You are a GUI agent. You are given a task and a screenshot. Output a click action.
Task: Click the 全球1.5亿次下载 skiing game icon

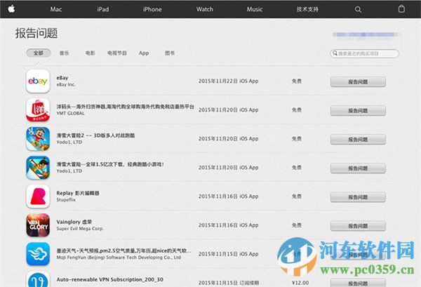[x=38, y=168]
